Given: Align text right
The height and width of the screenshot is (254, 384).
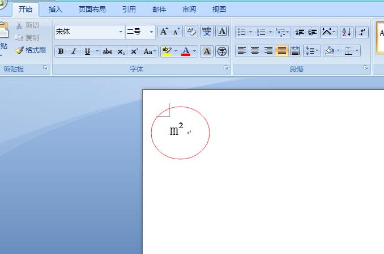Looking at the screenshot, I should tap(268, 51).
